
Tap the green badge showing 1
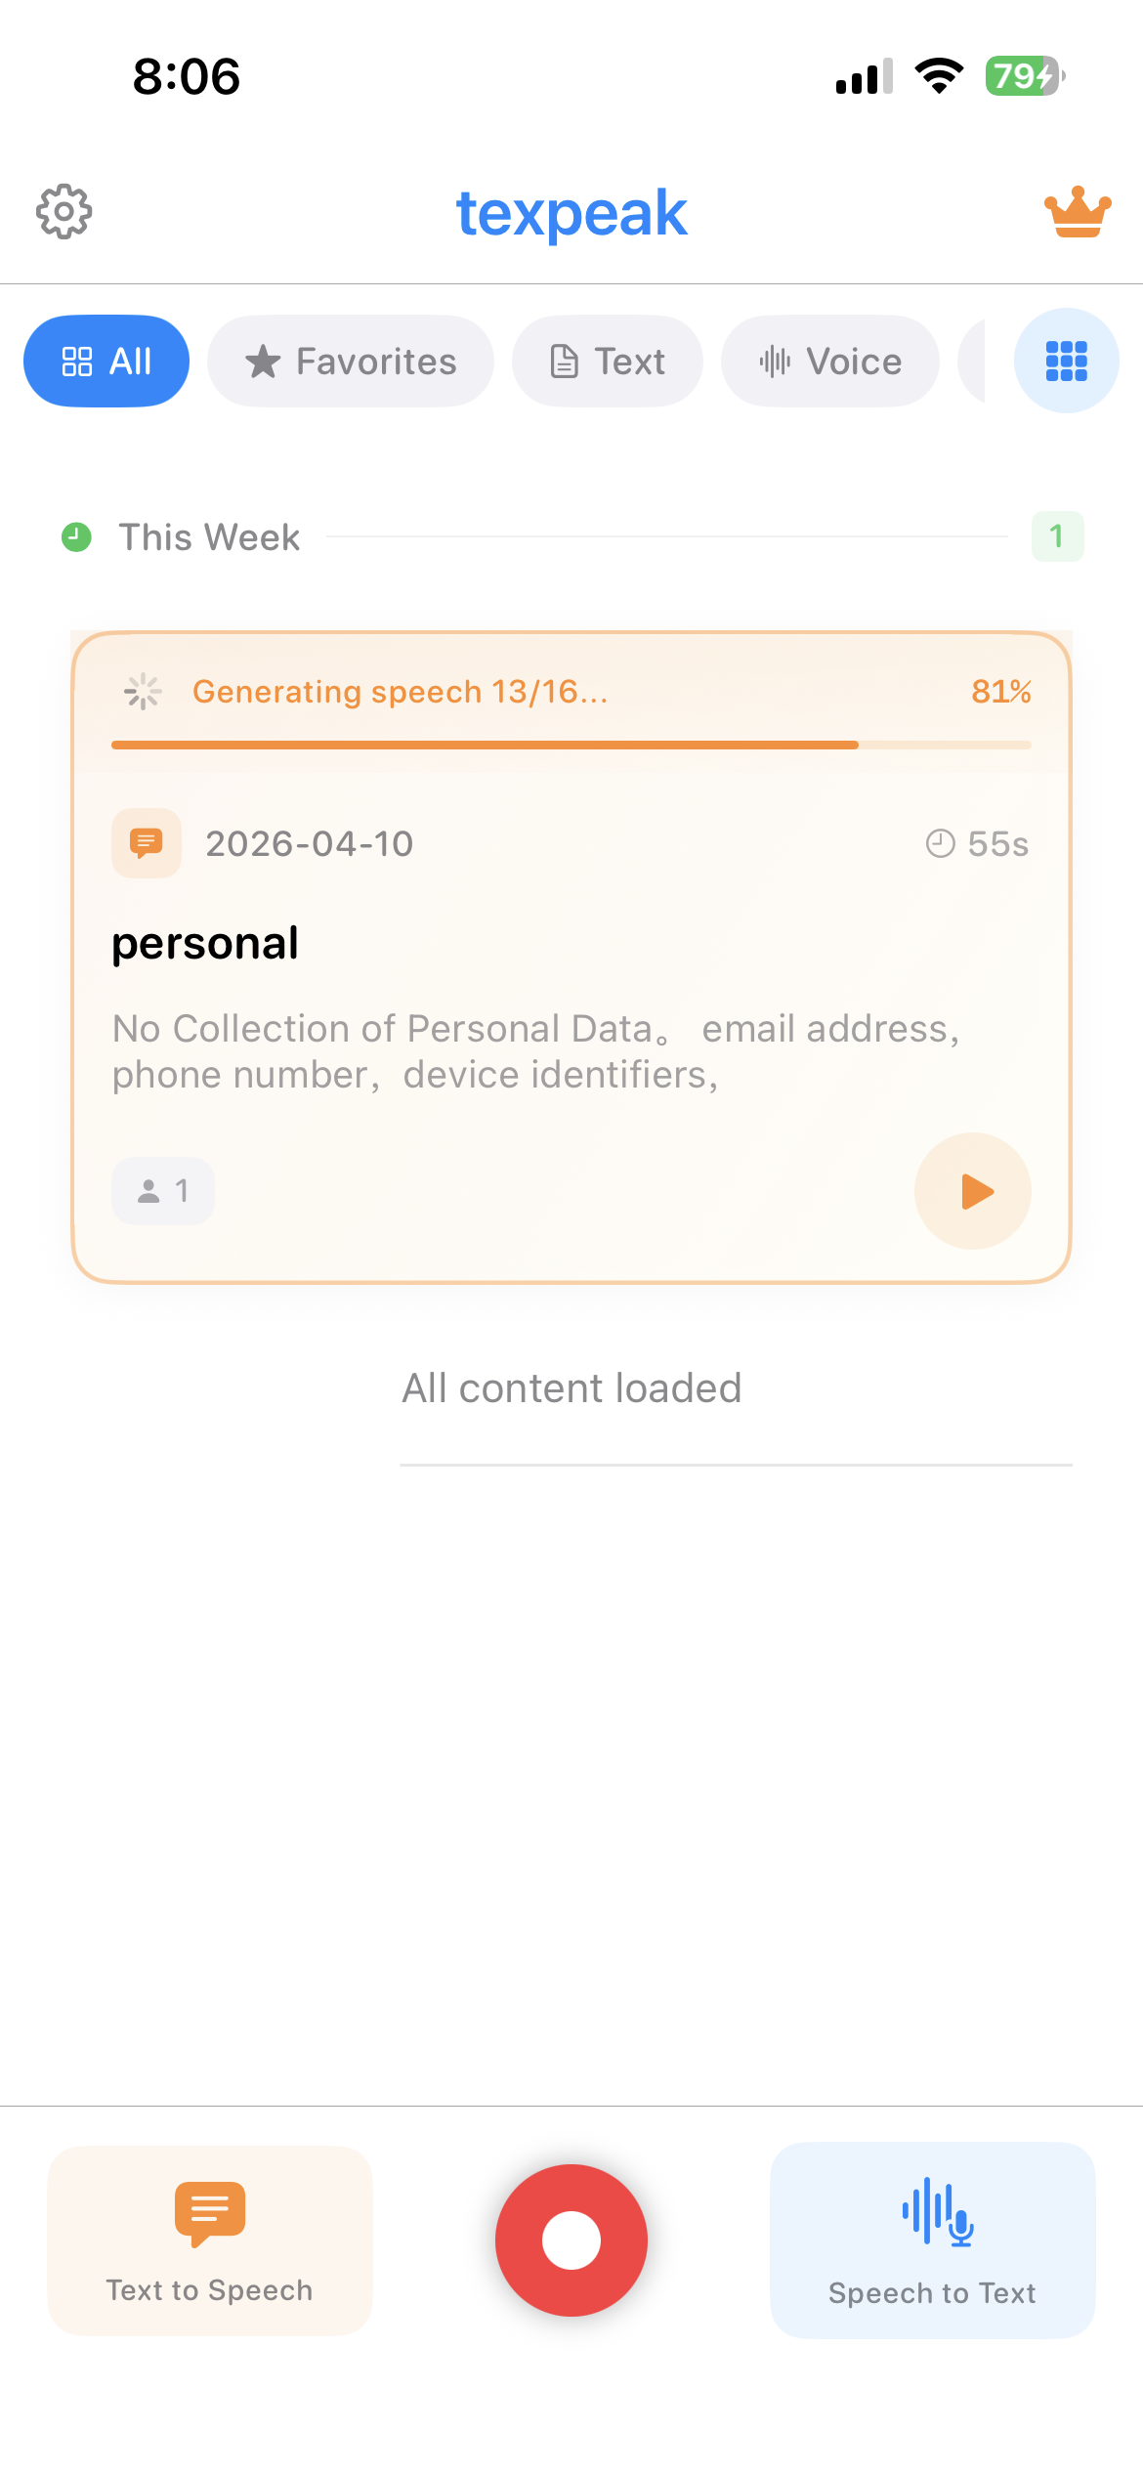click(x=1058, y=536)
